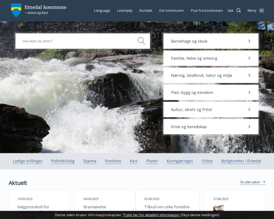This screenshot has height=219, width=274.
Task: Click the magnifier icon in the header
Action: (238, 10)
